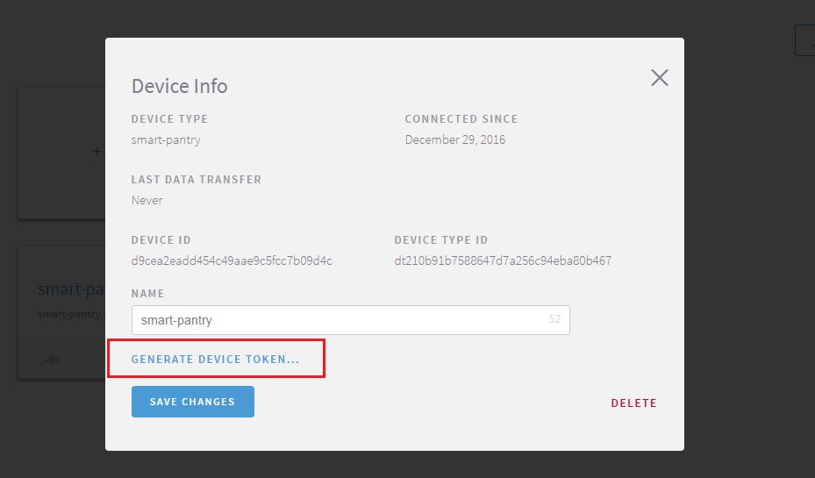The height and width of the screenshot is (478, 815).
Task: Click the Device Type ID value dt210b91…
Action: click(x=503, y=260)
